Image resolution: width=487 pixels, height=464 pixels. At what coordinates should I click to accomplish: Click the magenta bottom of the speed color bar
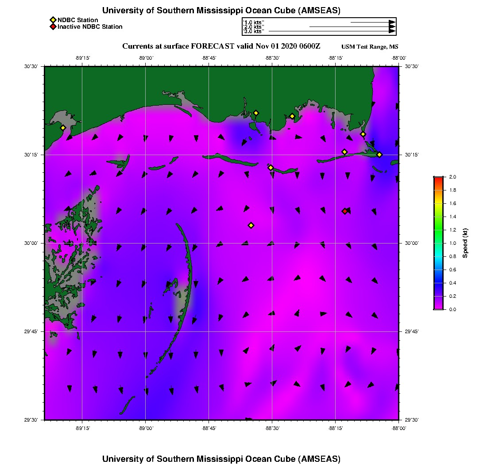coord(438,308)
